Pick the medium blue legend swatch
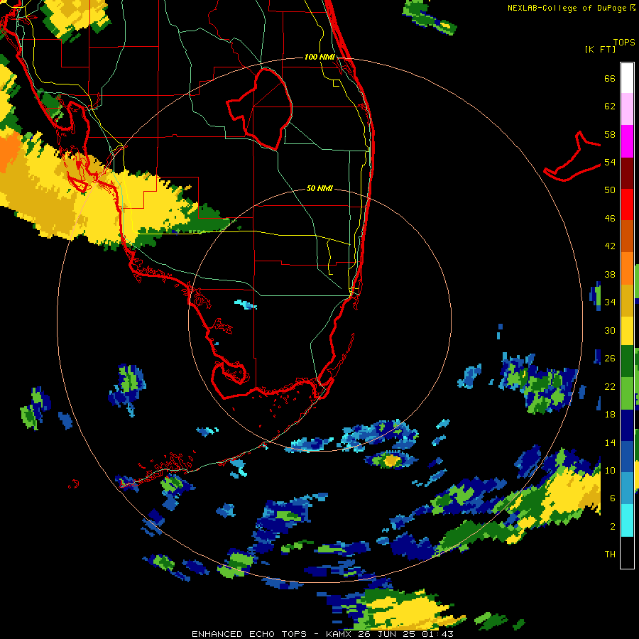 (x=627, y=457)
